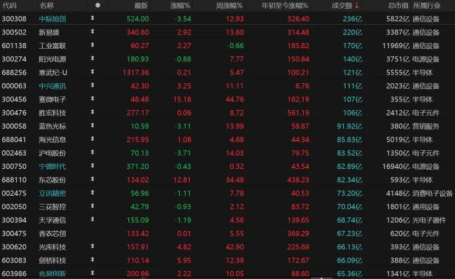Click the pin icon in 中际旭创 row
The height and width of the screenshot is (279, 455).
pos(92,18)
